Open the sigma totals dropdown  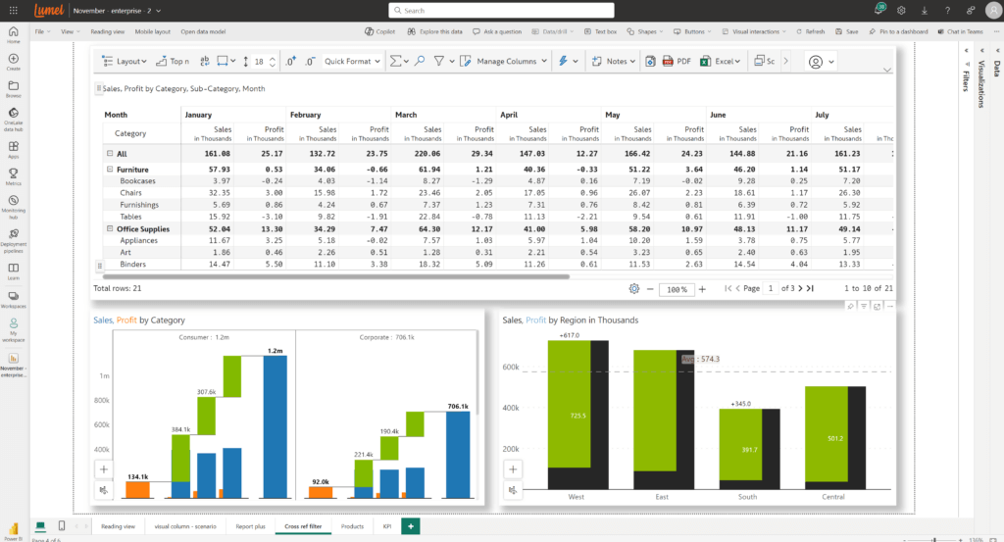click(x=399, y=61)
